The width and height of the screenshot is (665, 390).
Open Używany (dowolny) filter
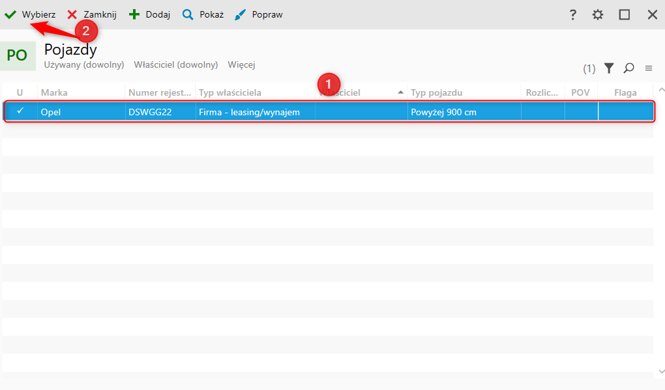[x=84, y=65]
